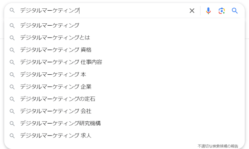Screen dimensions: 249x149
Task: Pick suggestion デジタルマーケティング 企業
Action: (x=124, y=87)
